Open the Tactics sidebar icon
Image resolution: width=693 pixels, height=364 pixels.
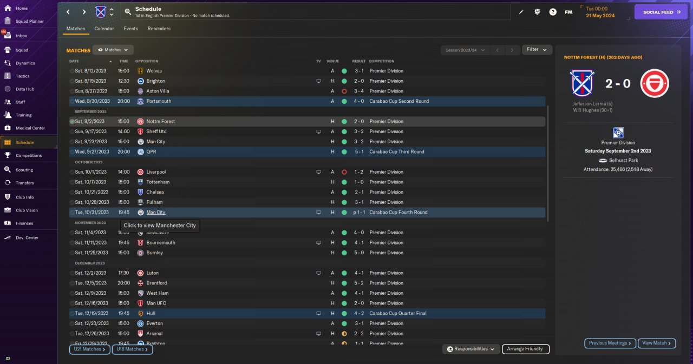click(x=8, y=76)
